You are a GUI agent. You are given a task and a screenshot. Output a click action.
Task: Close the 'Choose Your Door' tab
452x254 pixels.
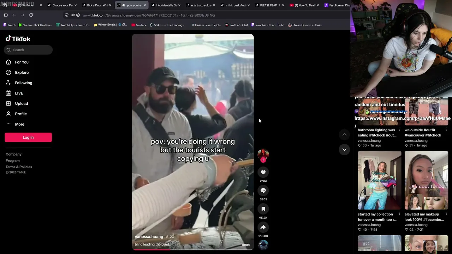point(75,5)
